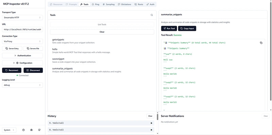Select the Tools tab
272x135 pixels.
click(x=84, y=4)
